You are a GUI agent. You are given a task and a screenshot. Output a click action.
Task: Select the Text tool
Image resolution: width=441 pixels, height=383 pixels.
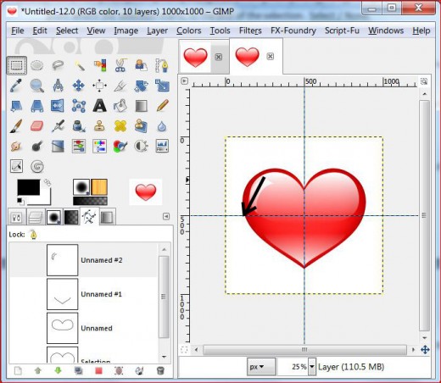99,106
